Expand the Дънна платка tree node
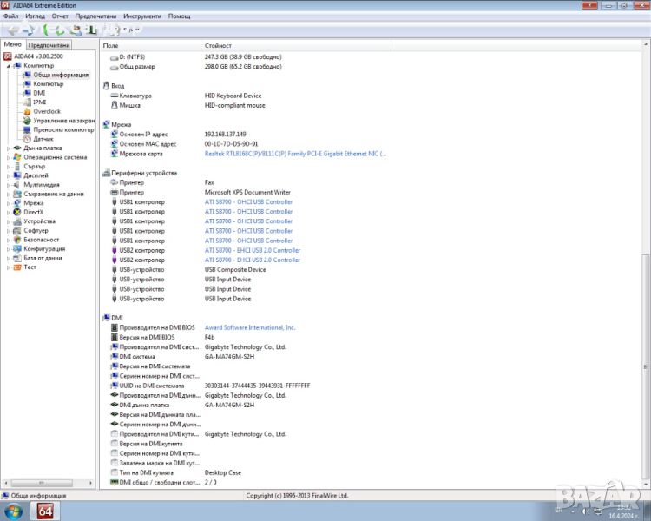The image size is (651, 521). coord(9,148)
